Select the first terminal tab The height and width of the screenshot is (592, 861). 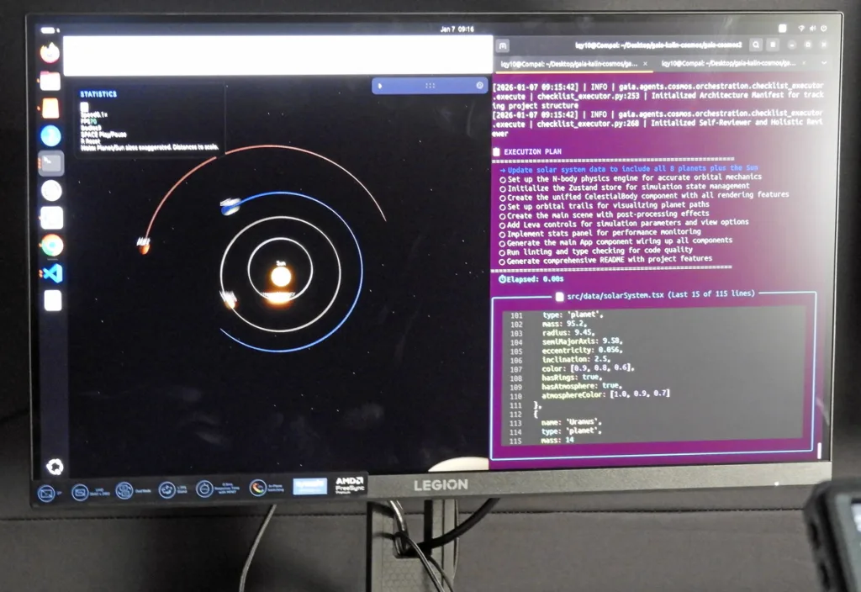pos(568,63)
